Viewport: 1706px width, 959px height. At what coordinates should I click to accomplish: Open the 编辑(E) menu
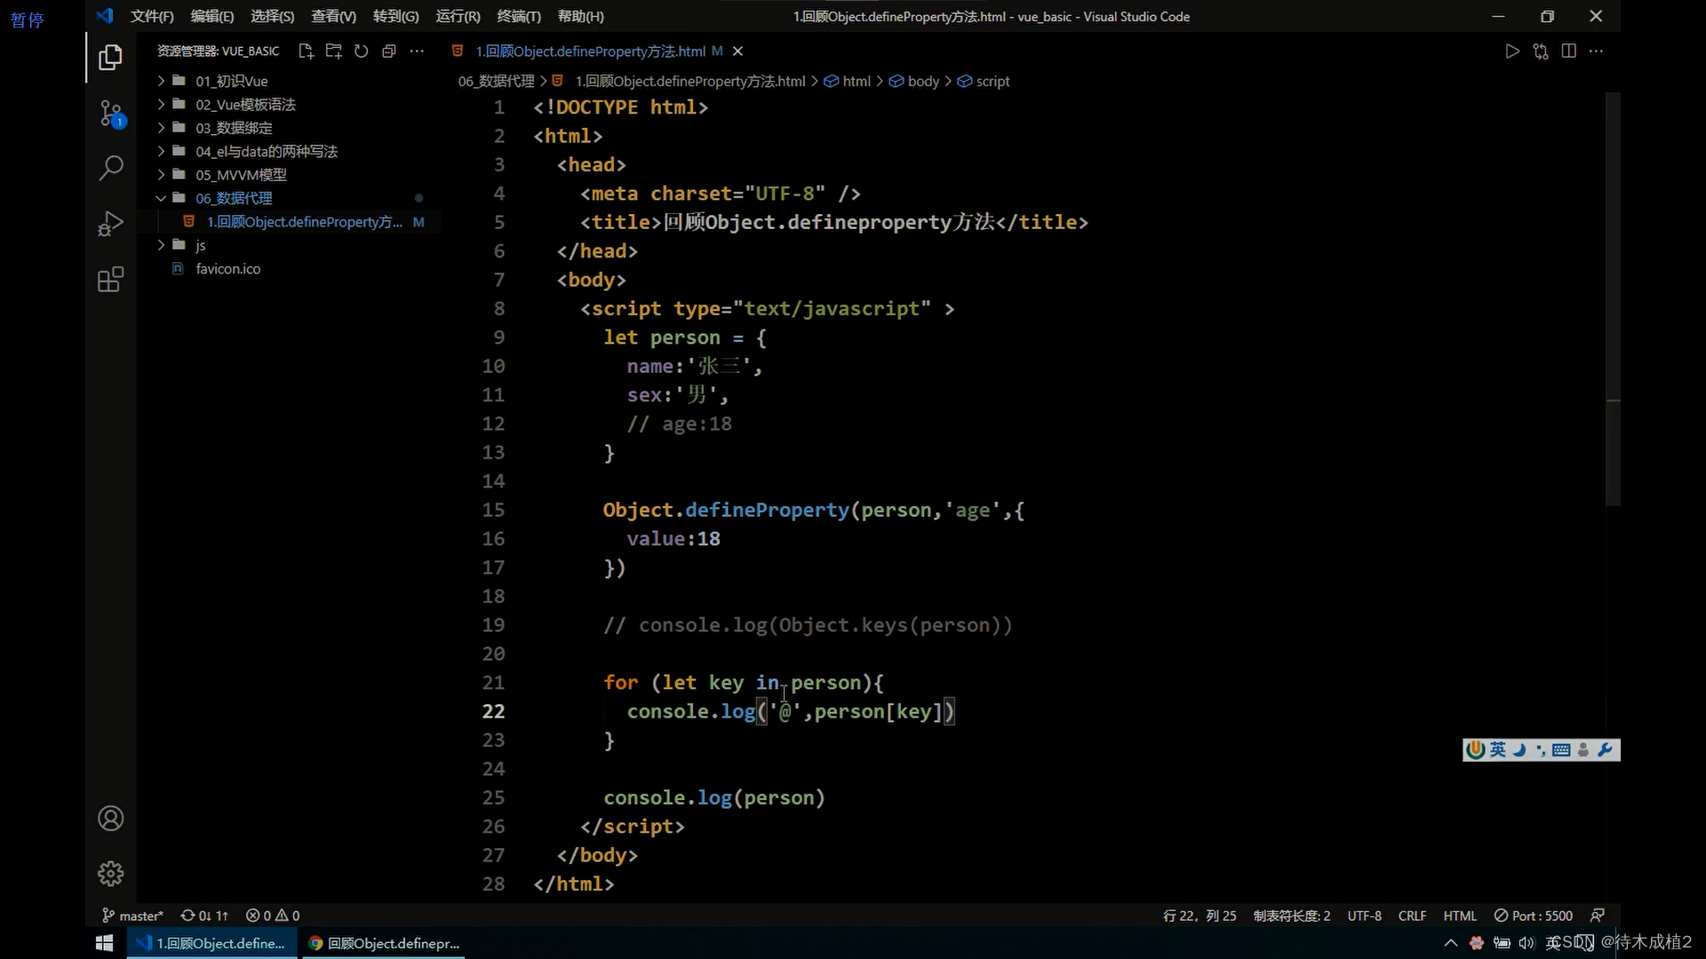pyautogui.click(x=212, y=16)
